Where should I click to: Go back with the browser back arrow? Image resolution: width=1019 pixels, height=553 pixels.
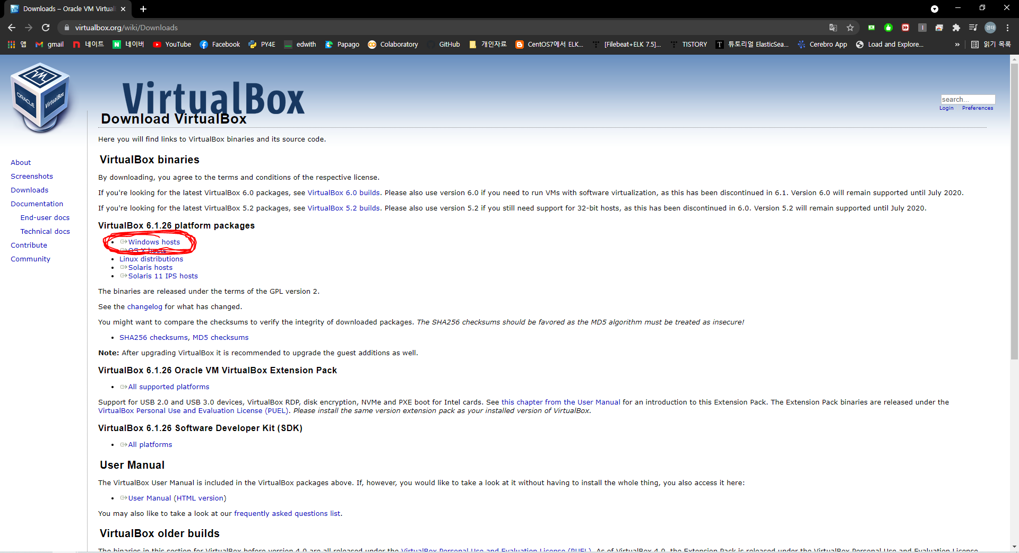coord(12,28)
